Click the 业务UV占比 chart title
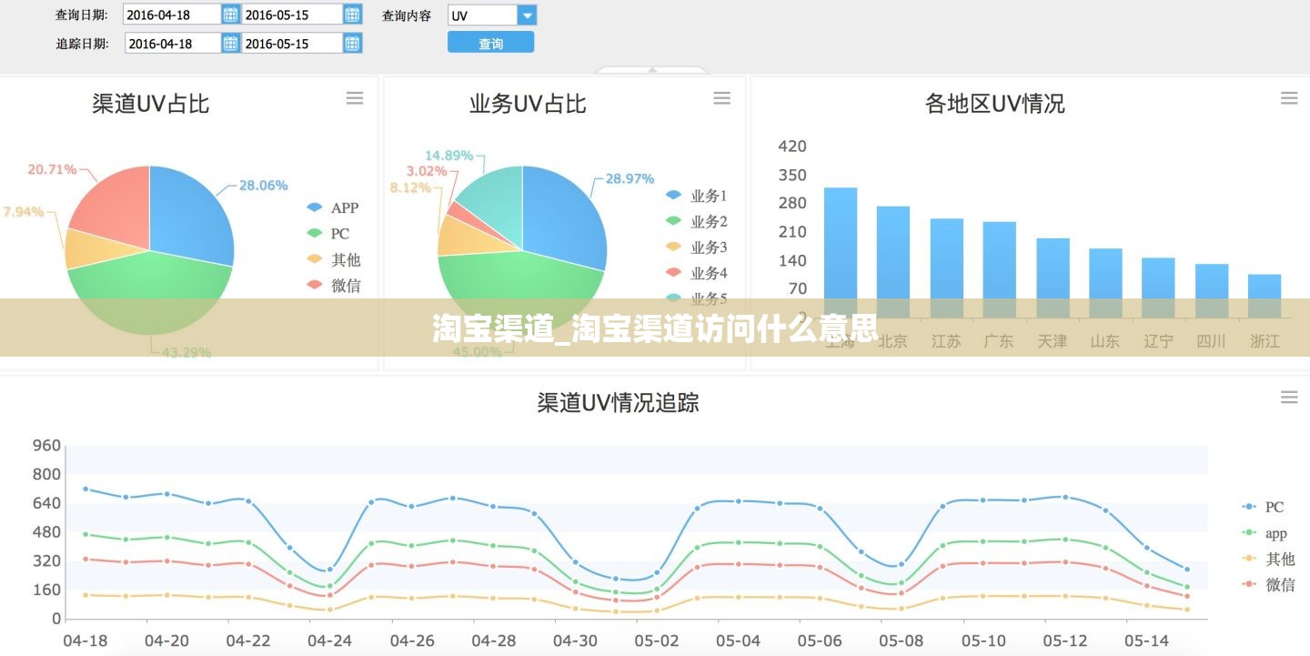The width and height of the screenshot is (1310, 656). (x=528, y=104)
